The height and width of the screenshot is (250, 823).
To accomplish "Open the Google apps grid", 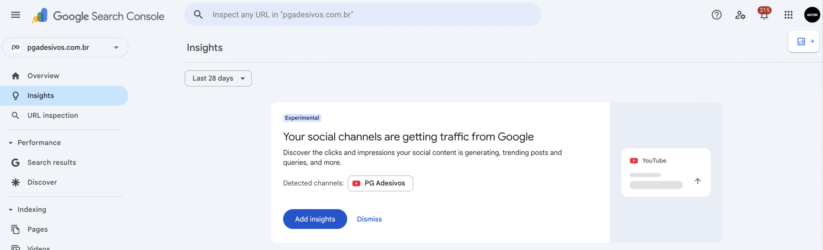I will pyautogui.click(x=788, y=15).
